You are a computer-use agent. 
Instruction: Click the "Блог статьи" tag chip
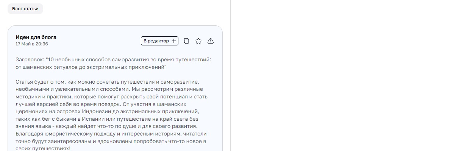click(25, 8)
